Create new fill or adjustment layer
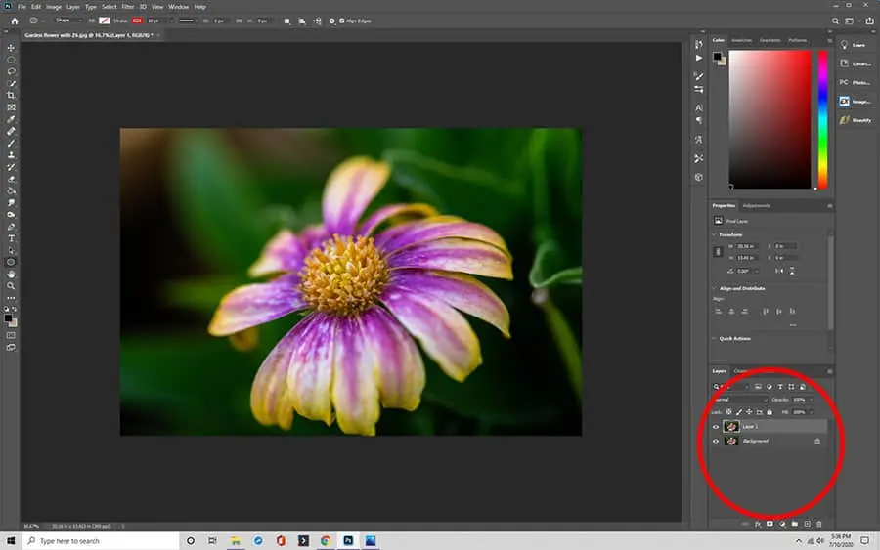Viewport: 880px width, 550px height. (782, 524)
